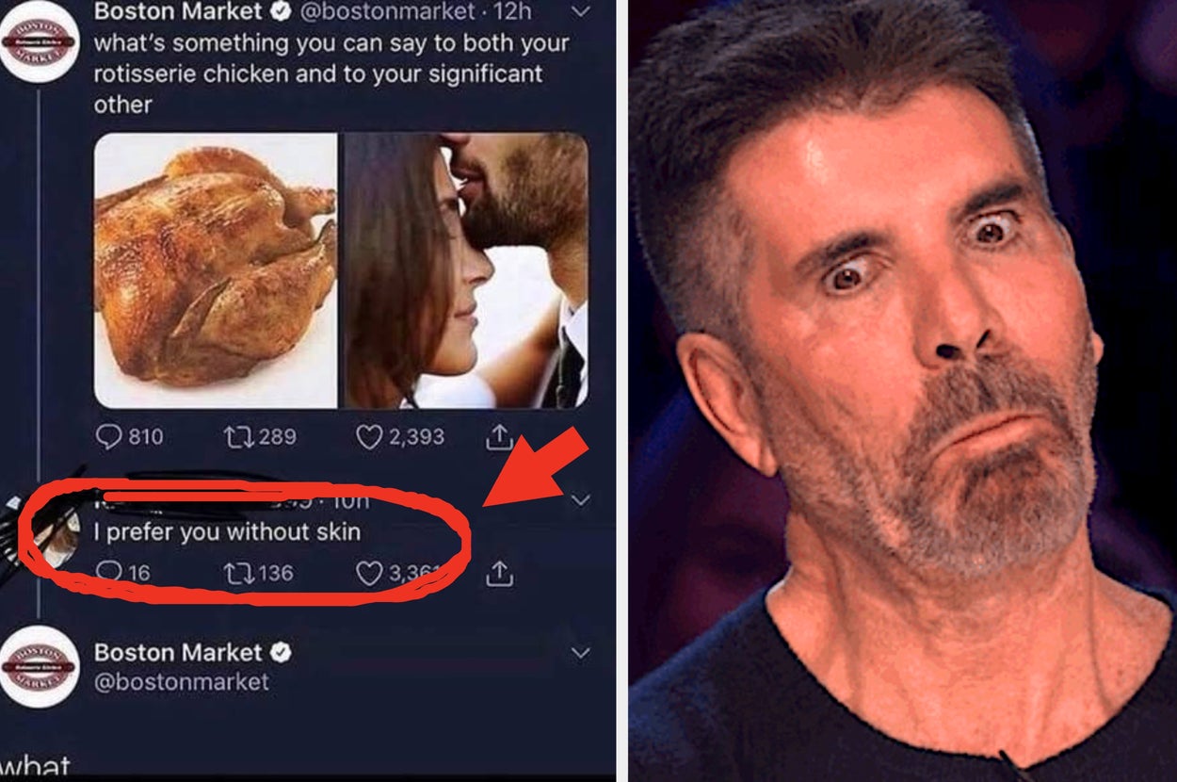Image resolution: width=1177 pixels, height=782 pixels.
Task: Like the Boston Market tweet with 2,393 likes
Action: click(369, 436)
